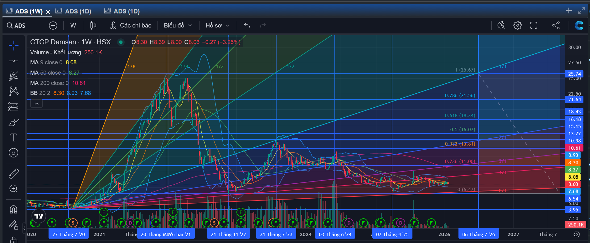
Task: Select the brush drawing tool
Action: [x=13, y=122]
